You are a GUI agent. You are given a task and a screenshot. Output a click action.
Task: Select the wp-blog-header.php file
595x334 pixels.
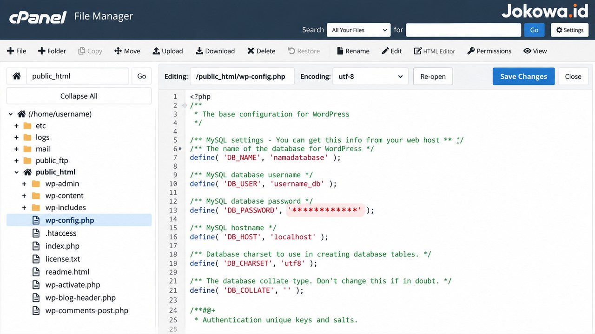coord(80,298)
